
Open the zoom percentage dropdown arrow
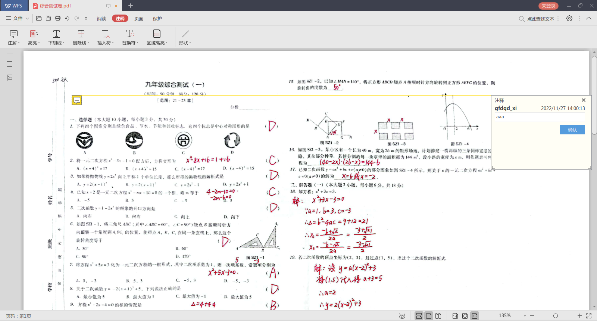(525, 316)
